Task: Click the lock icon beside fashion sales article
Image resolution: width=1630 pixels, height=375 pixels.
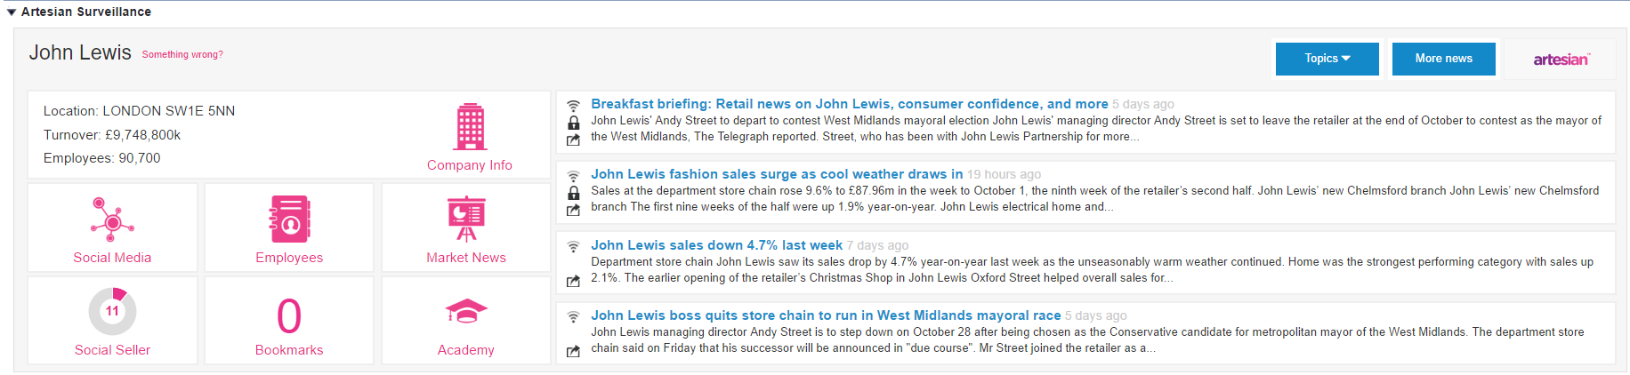Action: 574,193
